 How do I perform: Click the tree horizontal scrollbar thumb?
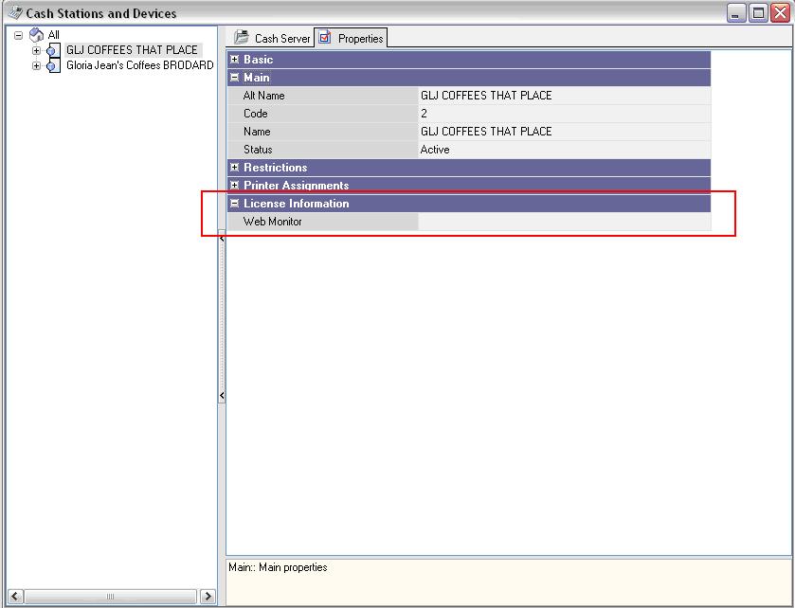click(110, 597)
